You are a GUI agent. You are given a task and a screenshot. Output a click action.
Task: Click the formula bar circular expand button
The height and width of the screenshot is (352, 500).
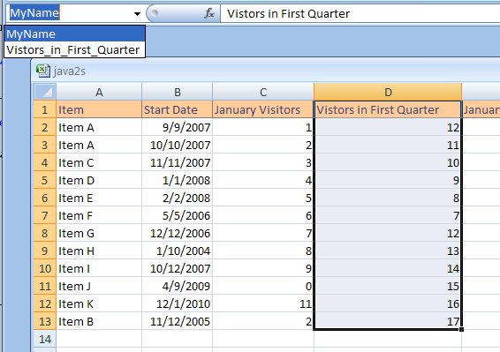tap(155, 13)
